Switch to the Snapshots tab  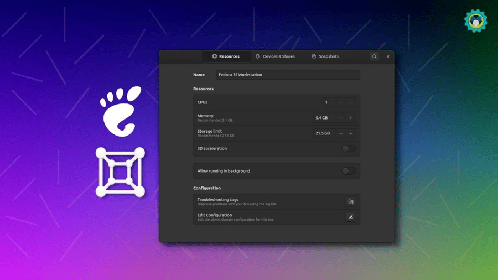tap(325, 56)
